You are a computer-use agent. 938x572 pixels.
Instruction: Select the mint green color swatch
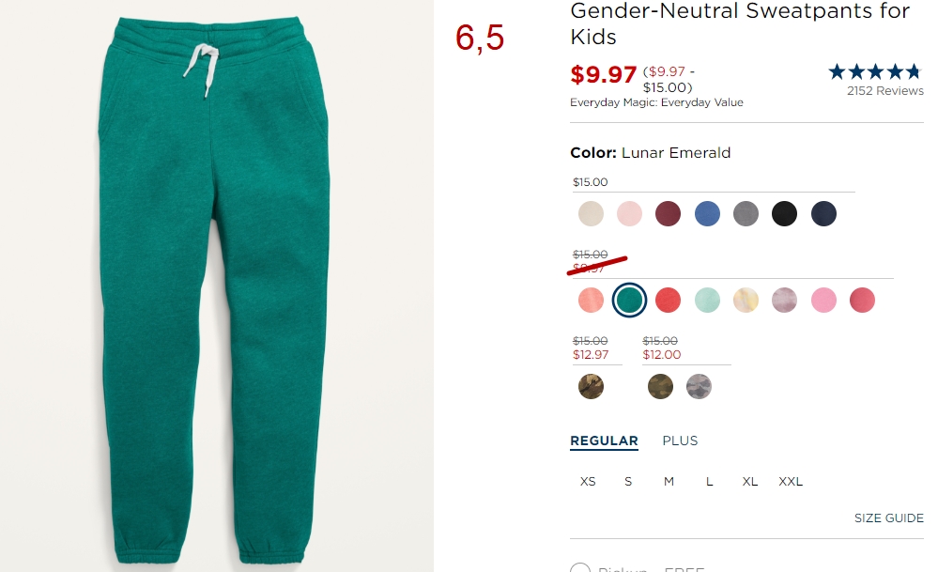click(x=707, y=300)
